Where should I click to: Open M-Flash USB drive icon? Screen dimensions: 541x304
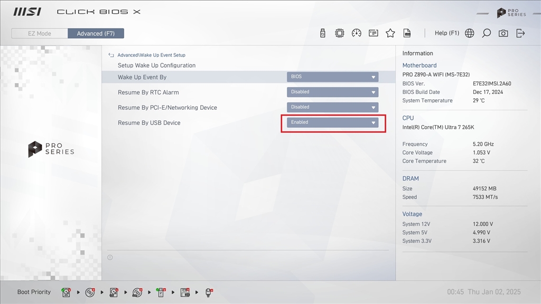pos(323,33)
